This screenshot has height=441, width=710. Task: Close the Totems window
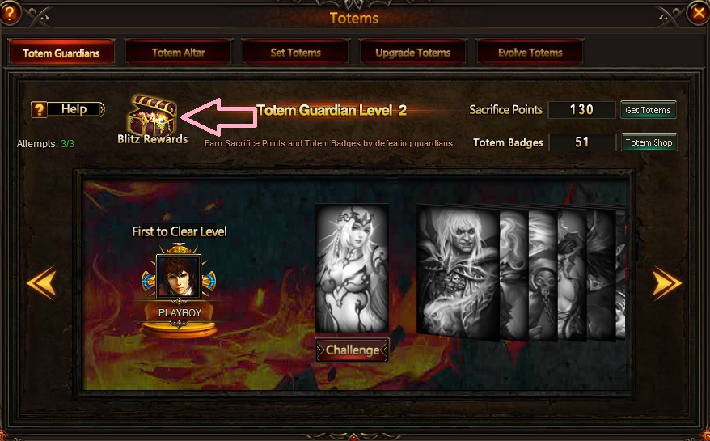pyautogui.click(x=699, y=13)
